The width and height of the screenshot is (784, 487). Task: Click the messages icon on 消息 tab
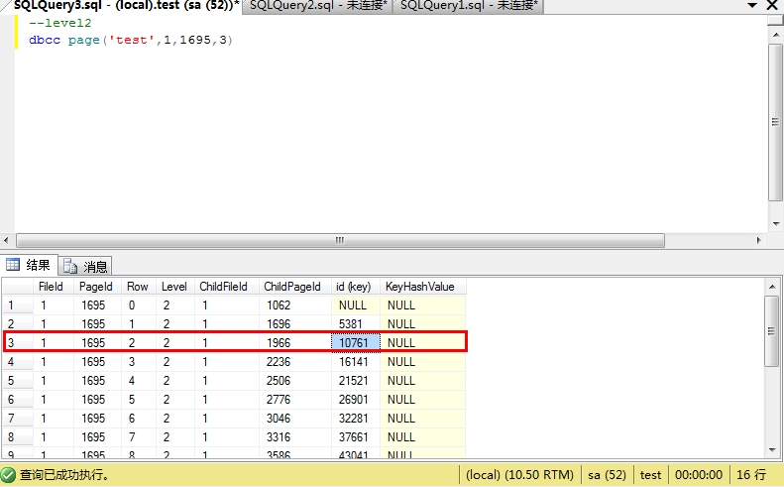tap(70, 266)
